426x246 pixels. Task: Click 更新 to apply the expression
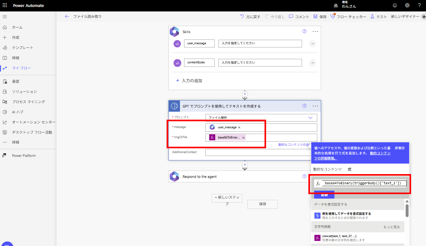click(x=324, y=194)
